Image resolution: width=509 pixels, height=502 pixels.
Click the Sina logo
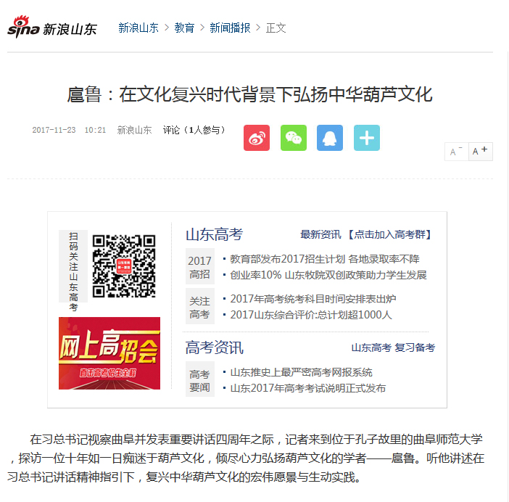point(52,27)
